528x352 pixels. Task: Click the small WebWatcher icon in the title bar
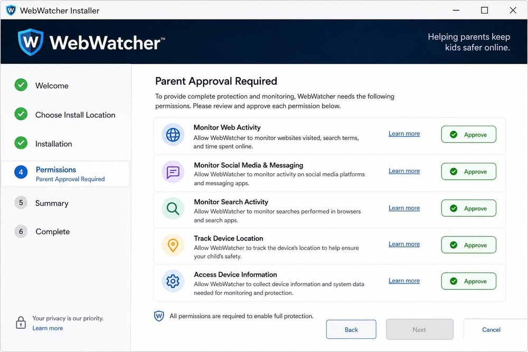coord(11,11)
